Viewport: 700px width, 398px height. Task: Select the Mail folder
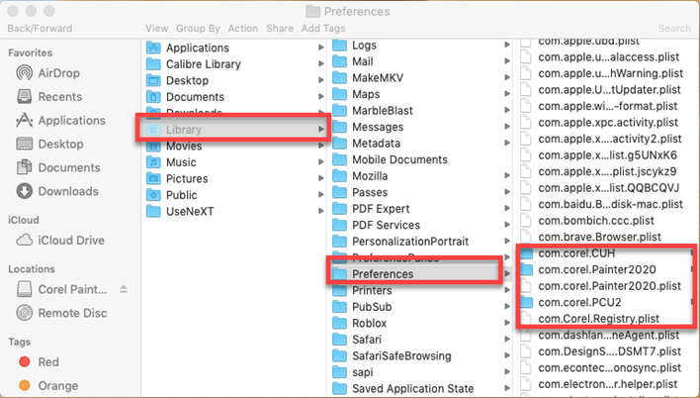[x=353, y=61]
